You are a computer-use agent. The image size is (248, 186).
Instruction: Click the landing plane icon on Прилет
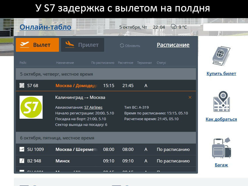pyautogui.click(x=70, y=44)
